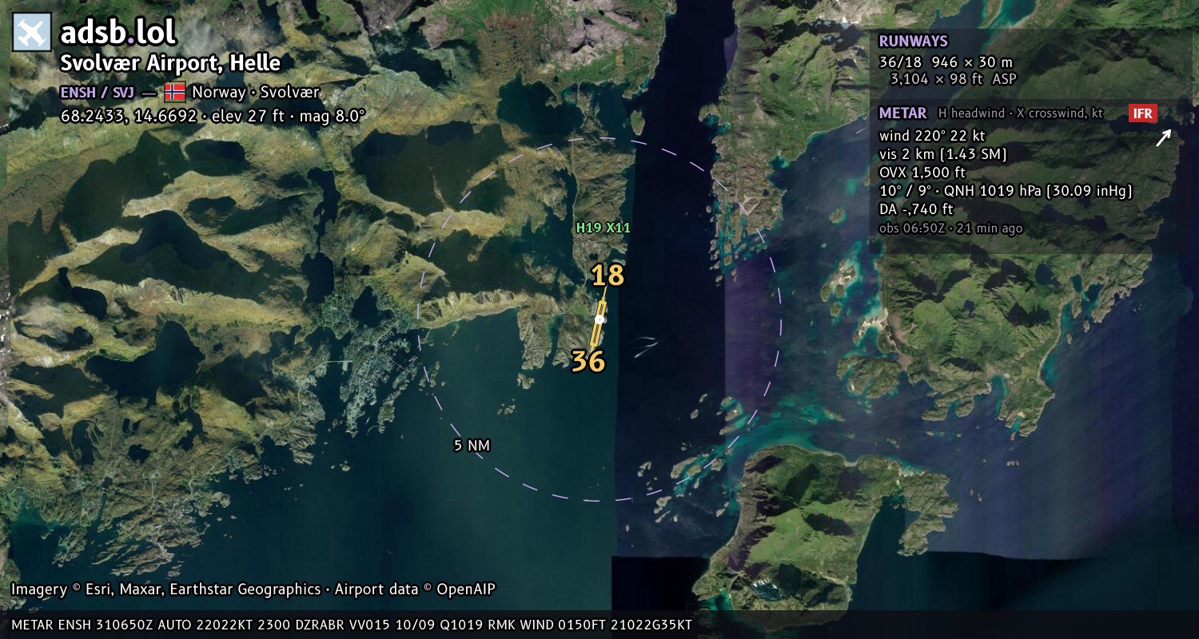This screenshot has width=1199, height=639.
Task: Click the white airport center dot on runway
Action: pos(599,319)
